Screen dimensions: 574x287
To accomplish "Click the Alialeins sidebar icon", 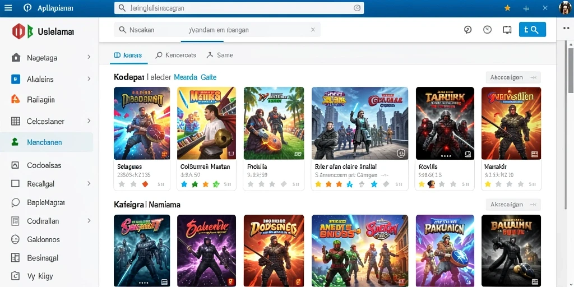I will pos(15,79).
